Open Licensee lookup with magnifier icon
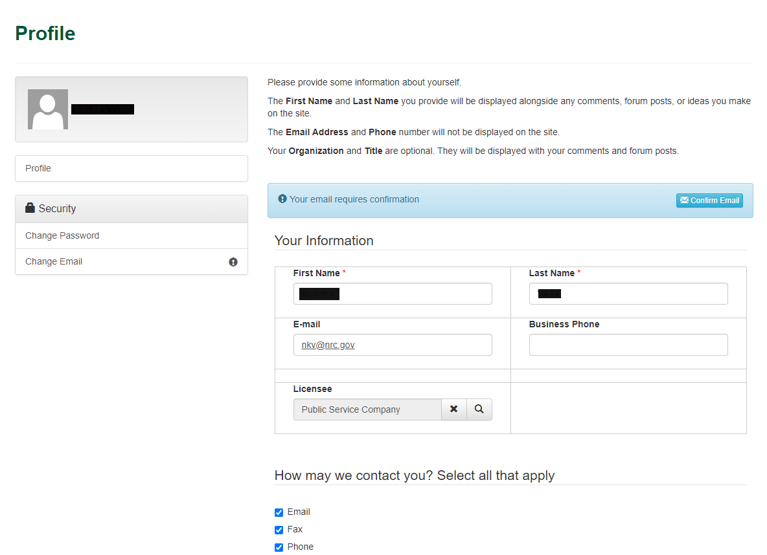Image resolution: width=767 pixels, height=555 pixels. coord(479,409)
